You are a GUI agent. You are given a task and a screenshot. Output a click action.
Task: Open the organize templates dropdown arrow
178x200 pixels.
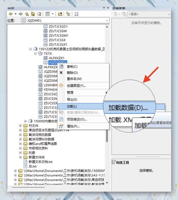tap(120, 14)
